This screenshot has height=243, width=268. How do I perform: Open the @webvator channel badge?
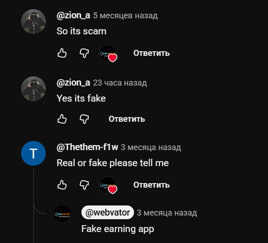(x=107, y=212)
